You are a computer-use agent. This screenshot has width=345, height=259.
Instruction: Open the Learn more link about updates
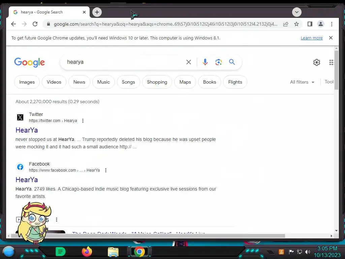[312, 38]
